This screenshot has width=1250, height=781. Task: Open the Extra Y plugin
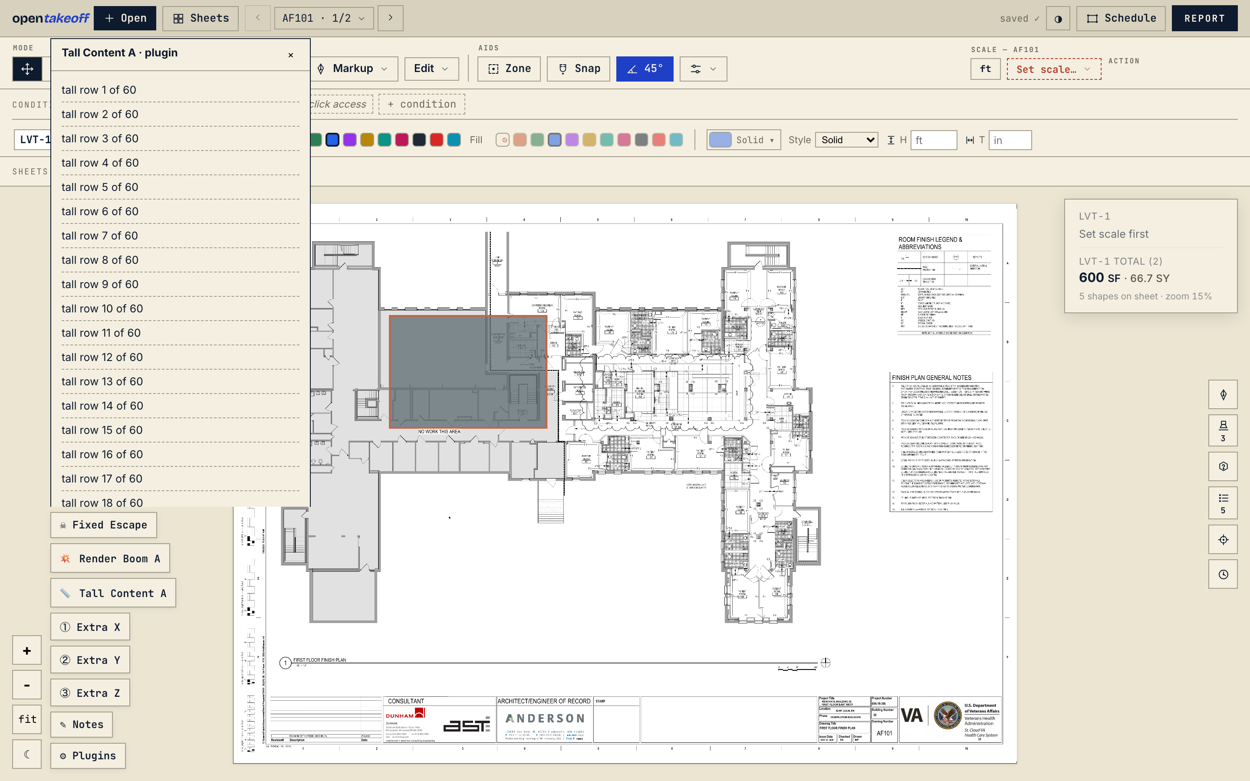click(90, 660)
